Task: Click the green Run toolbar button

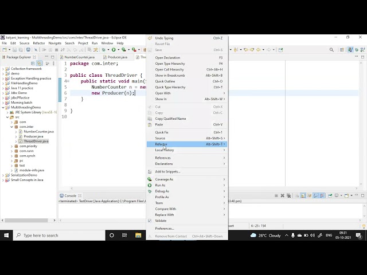Action: pos(114,50)
